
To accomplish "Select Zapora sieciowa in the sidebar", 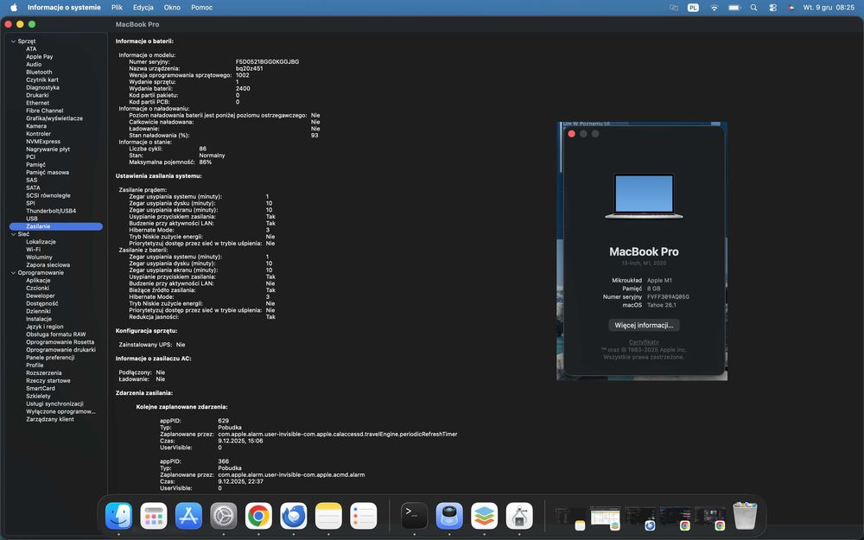I will tap(48, 265).
